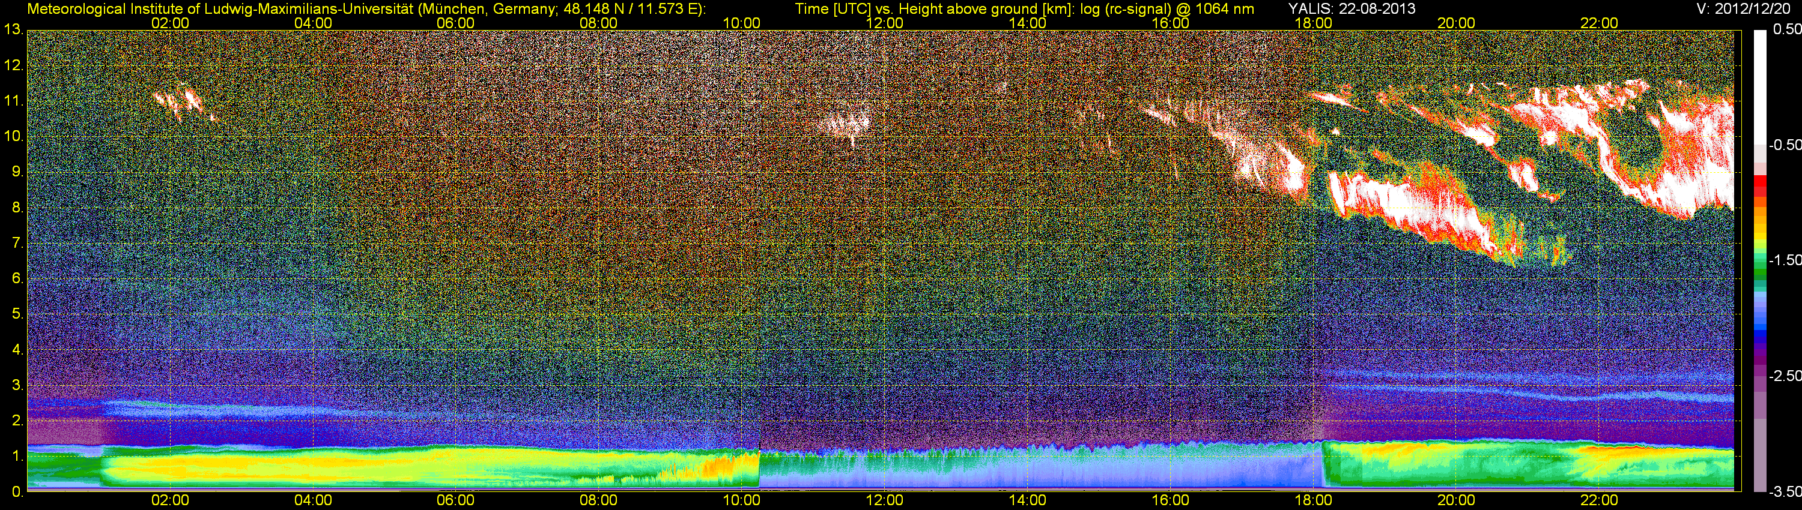Click the '11.' height axis label

click(13, 101)
